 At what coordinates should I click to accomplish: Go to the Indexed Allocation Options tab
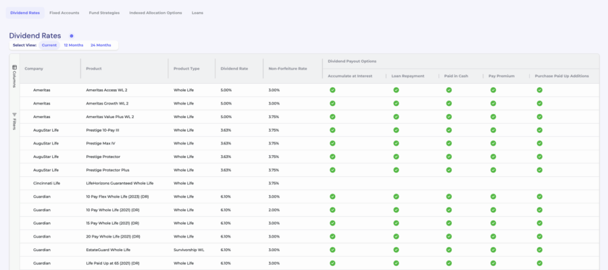point(155,13)
